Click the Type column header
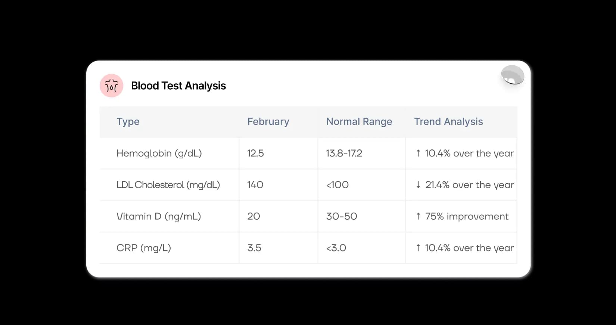616x325 pixels. click(x=128, y=122)
